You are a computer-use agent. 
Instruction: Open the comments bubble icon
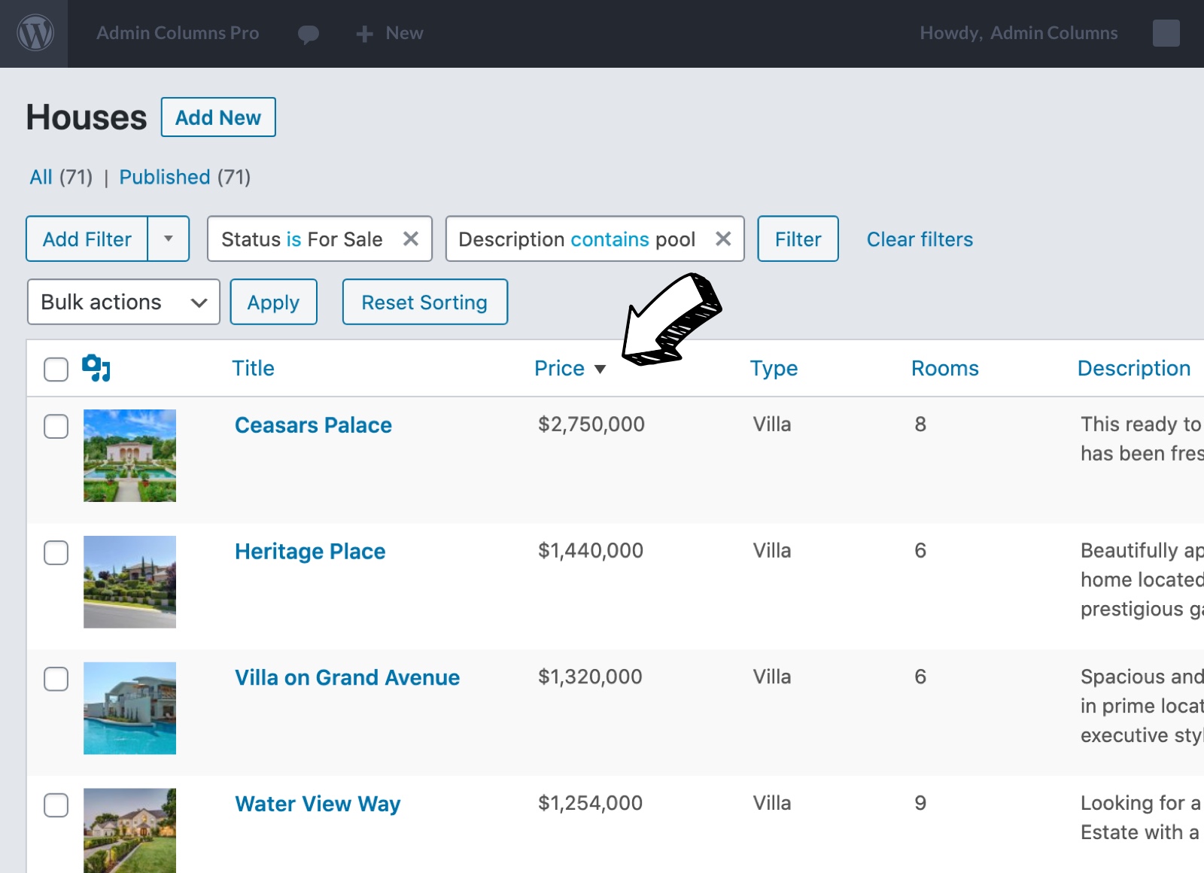308,34
